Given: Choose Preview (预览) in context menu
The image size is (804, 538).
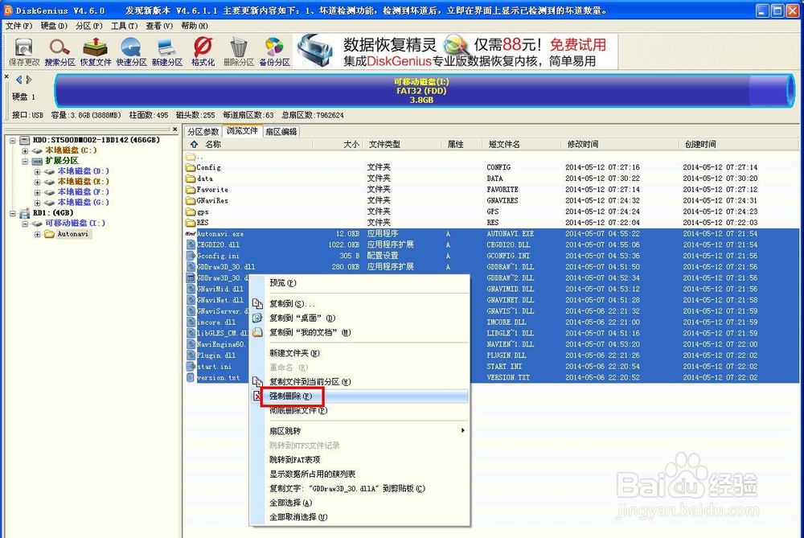Looking at the screenshot, I should point(359,282).
